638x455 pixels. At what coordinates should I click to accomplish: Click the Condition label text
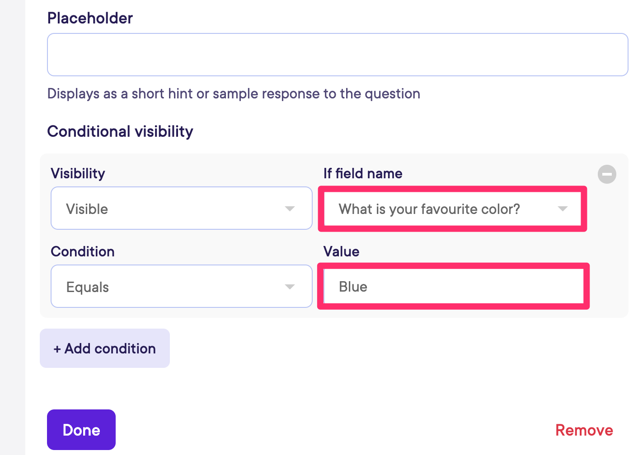[83, 251]
